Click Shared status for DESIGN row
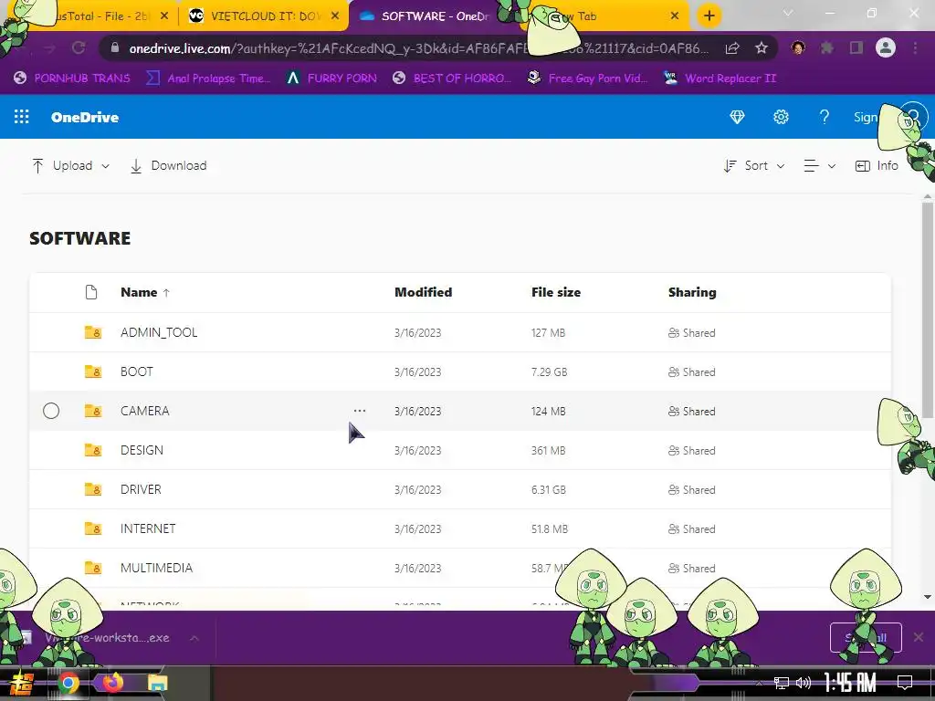 (692, 451)
